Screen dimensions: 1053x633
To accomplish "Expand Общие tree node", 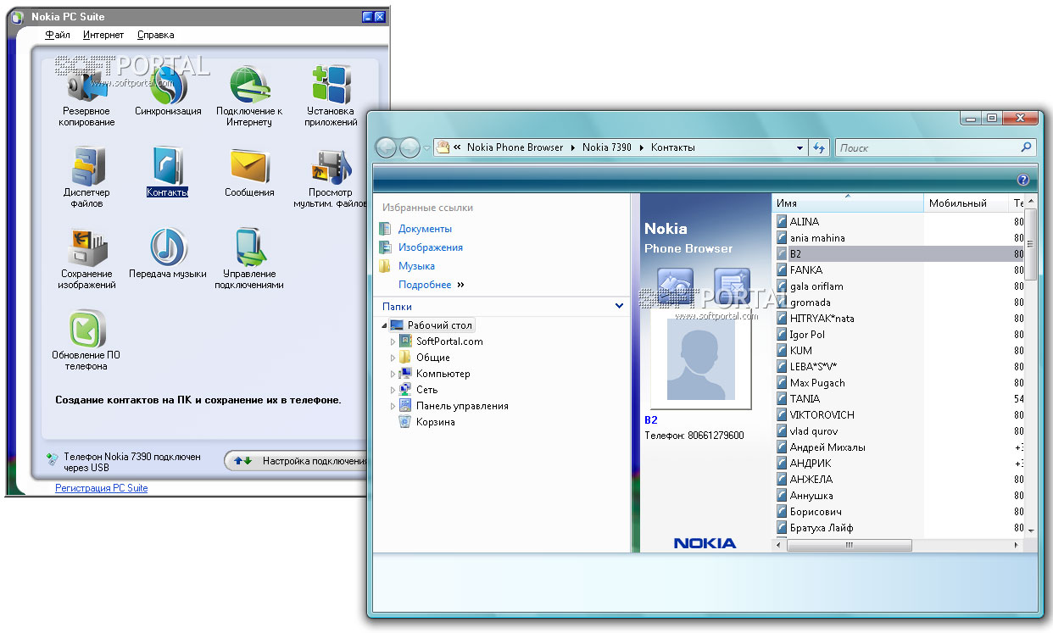I will [393, 358].
